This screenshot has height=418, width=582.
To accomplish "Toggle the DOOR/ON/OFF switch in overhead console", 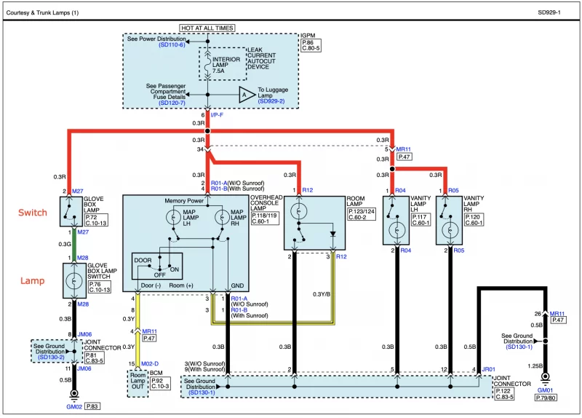I will coord(163,266).
